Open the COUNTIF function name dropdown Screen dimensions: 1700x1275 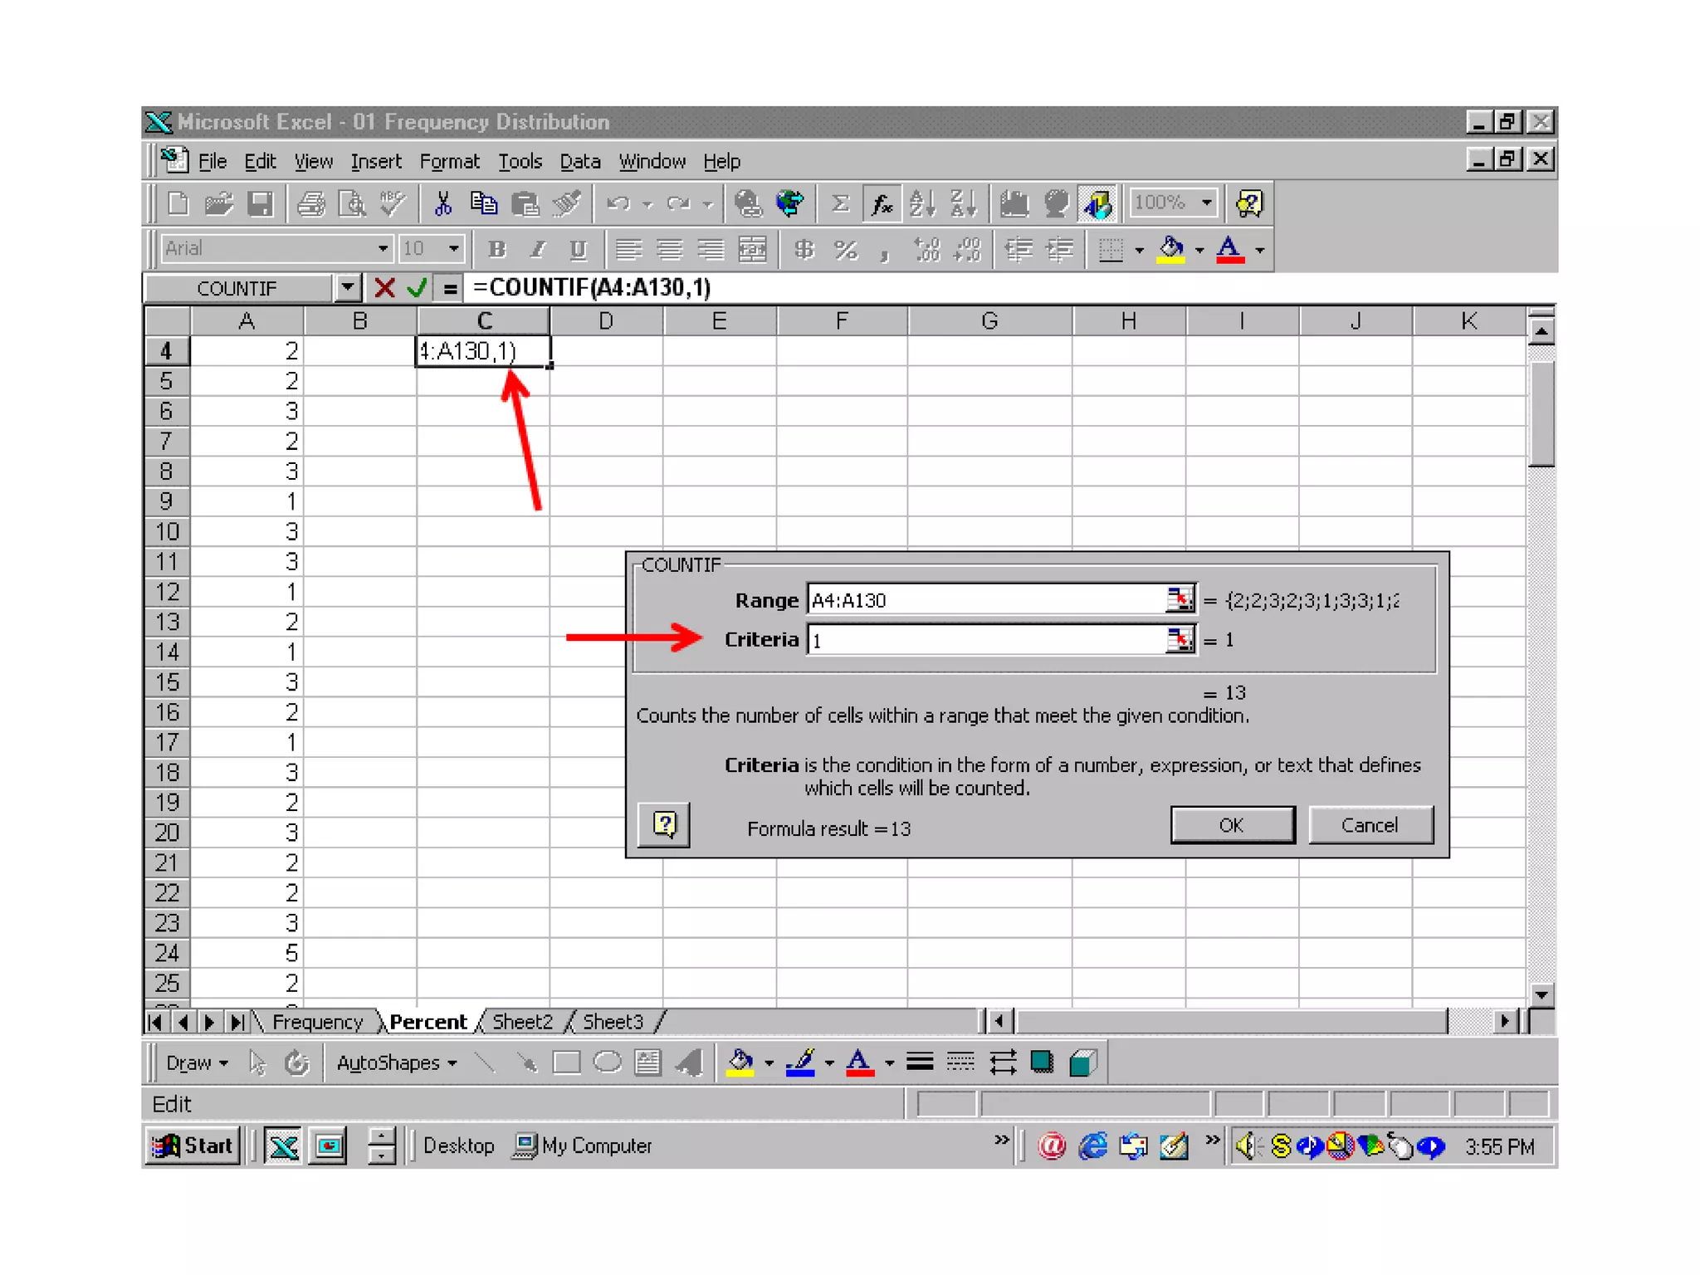coord(348,288)
